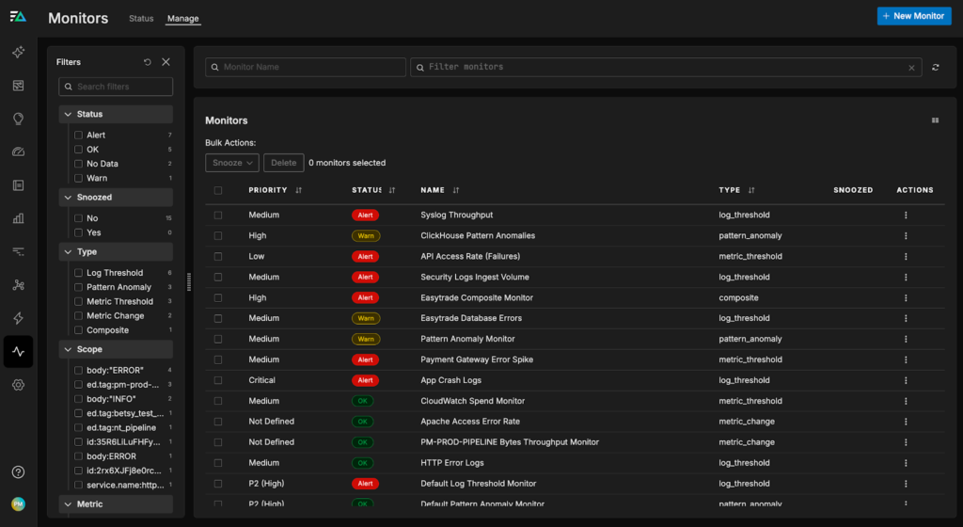This screenshot has height=527, width=963.
Task: Click the New Monitor button
Action: point(913,16)
